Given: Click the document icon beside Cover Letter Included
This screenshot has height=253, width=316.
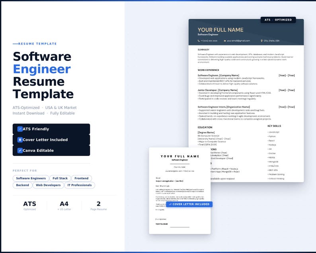Looking at the screenshot, I should (20, 139).
